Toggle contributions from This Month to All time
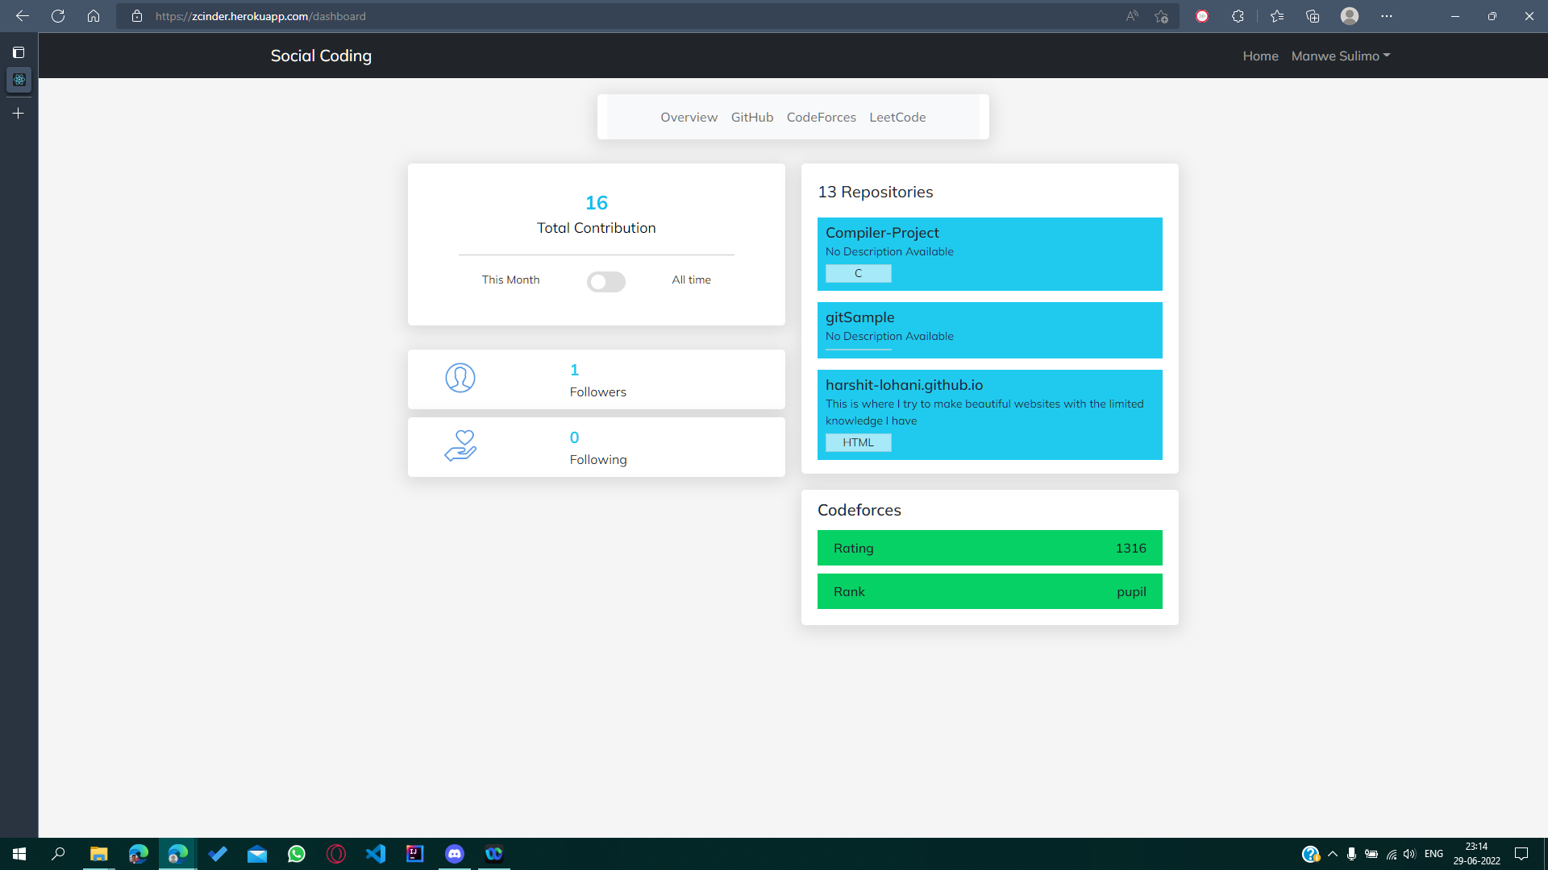1548x870 pixels. pyautogui.click(x=606, y=281)
